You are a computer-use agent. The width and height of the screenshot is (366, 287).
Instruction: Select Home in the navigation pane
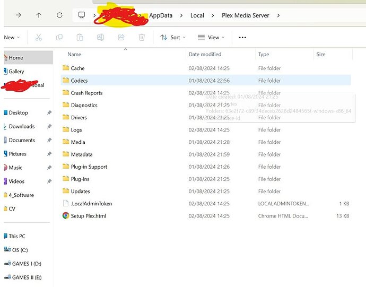[29, 57]
